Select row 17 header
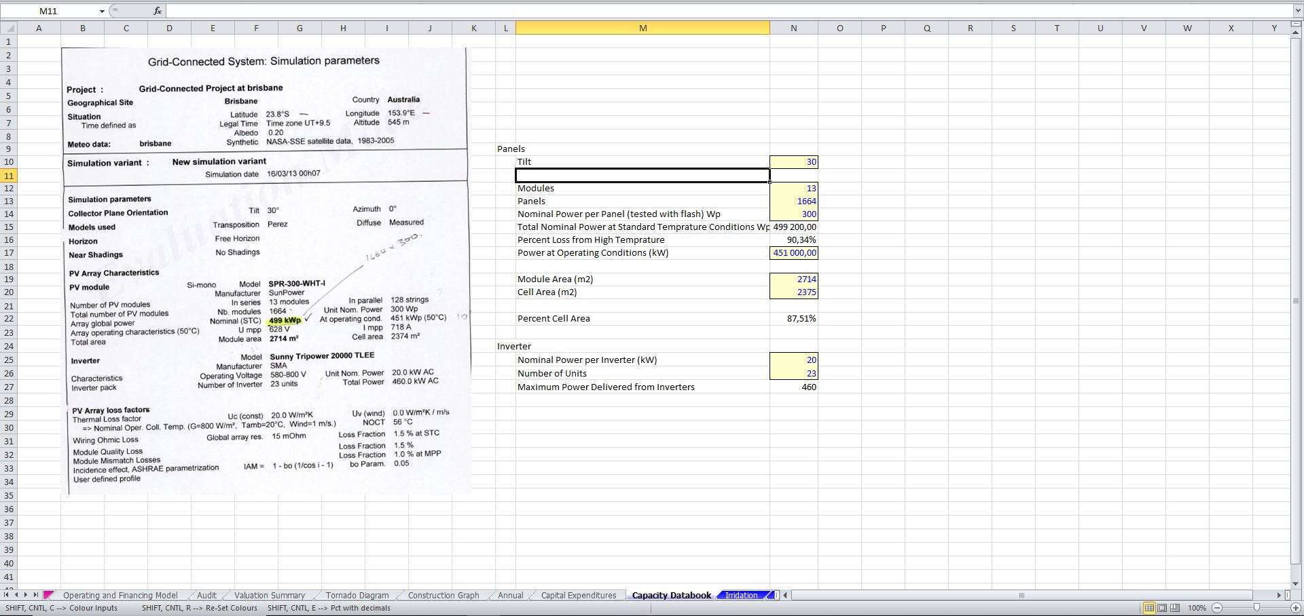1304x616 pixels. pos(9,253)
